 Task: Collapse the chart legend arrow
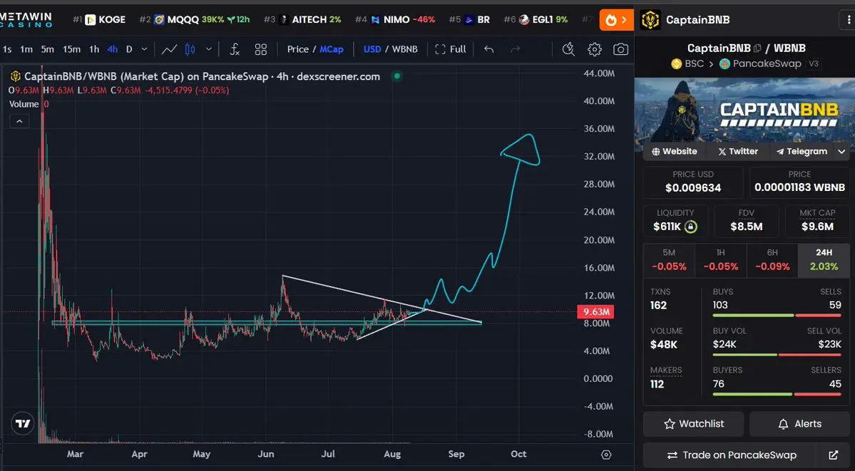click(x=19, y=121)
